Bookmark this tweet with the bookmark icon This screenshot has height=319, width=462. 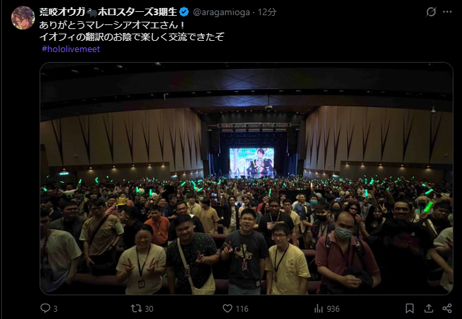[410, 308]
